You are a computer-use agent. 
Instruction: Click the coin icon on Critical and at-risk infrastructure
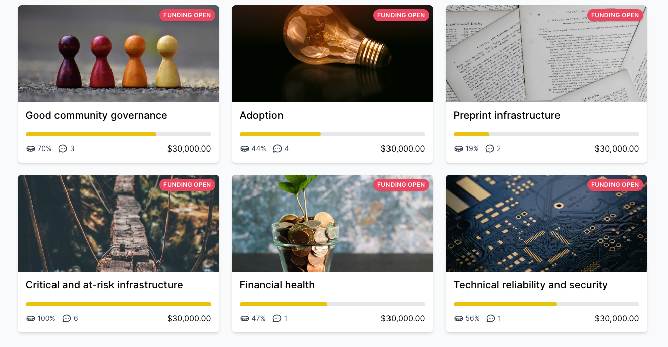[31, 318]
